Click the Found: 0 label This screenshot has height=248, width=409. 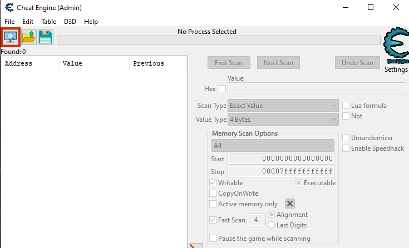tap(13, 52)
